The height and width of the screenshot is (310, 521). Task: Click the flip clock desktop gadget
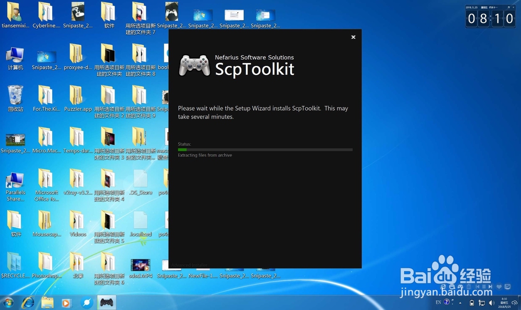click(490, 17)
